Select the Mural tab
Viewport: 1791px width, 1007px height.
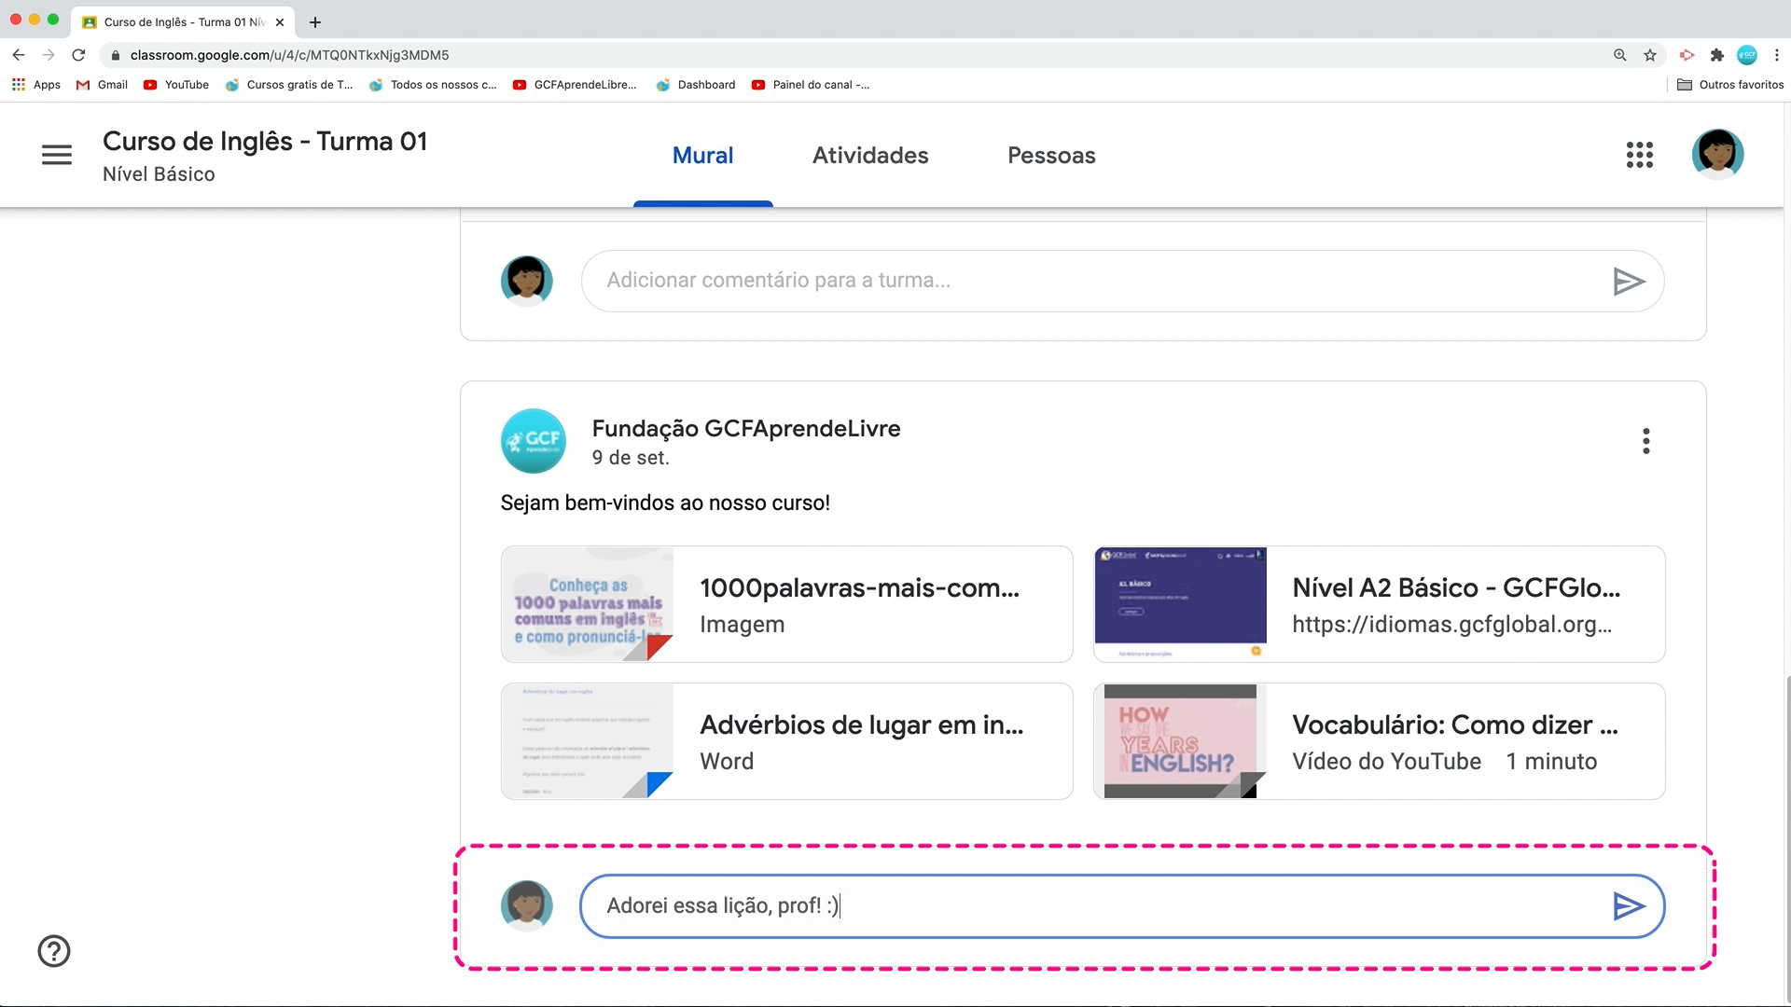(x=702, y=156)
